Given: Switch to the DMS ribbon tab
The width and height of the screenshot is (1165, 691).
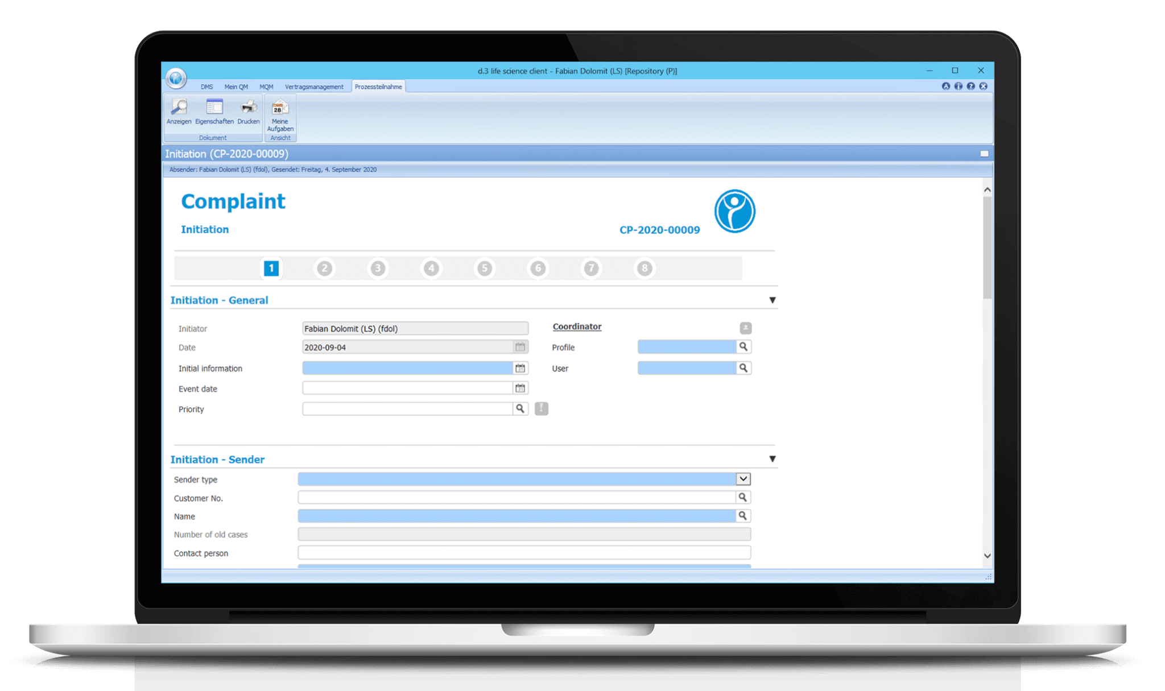Looking at the screenshot, I should pos(206,86).
